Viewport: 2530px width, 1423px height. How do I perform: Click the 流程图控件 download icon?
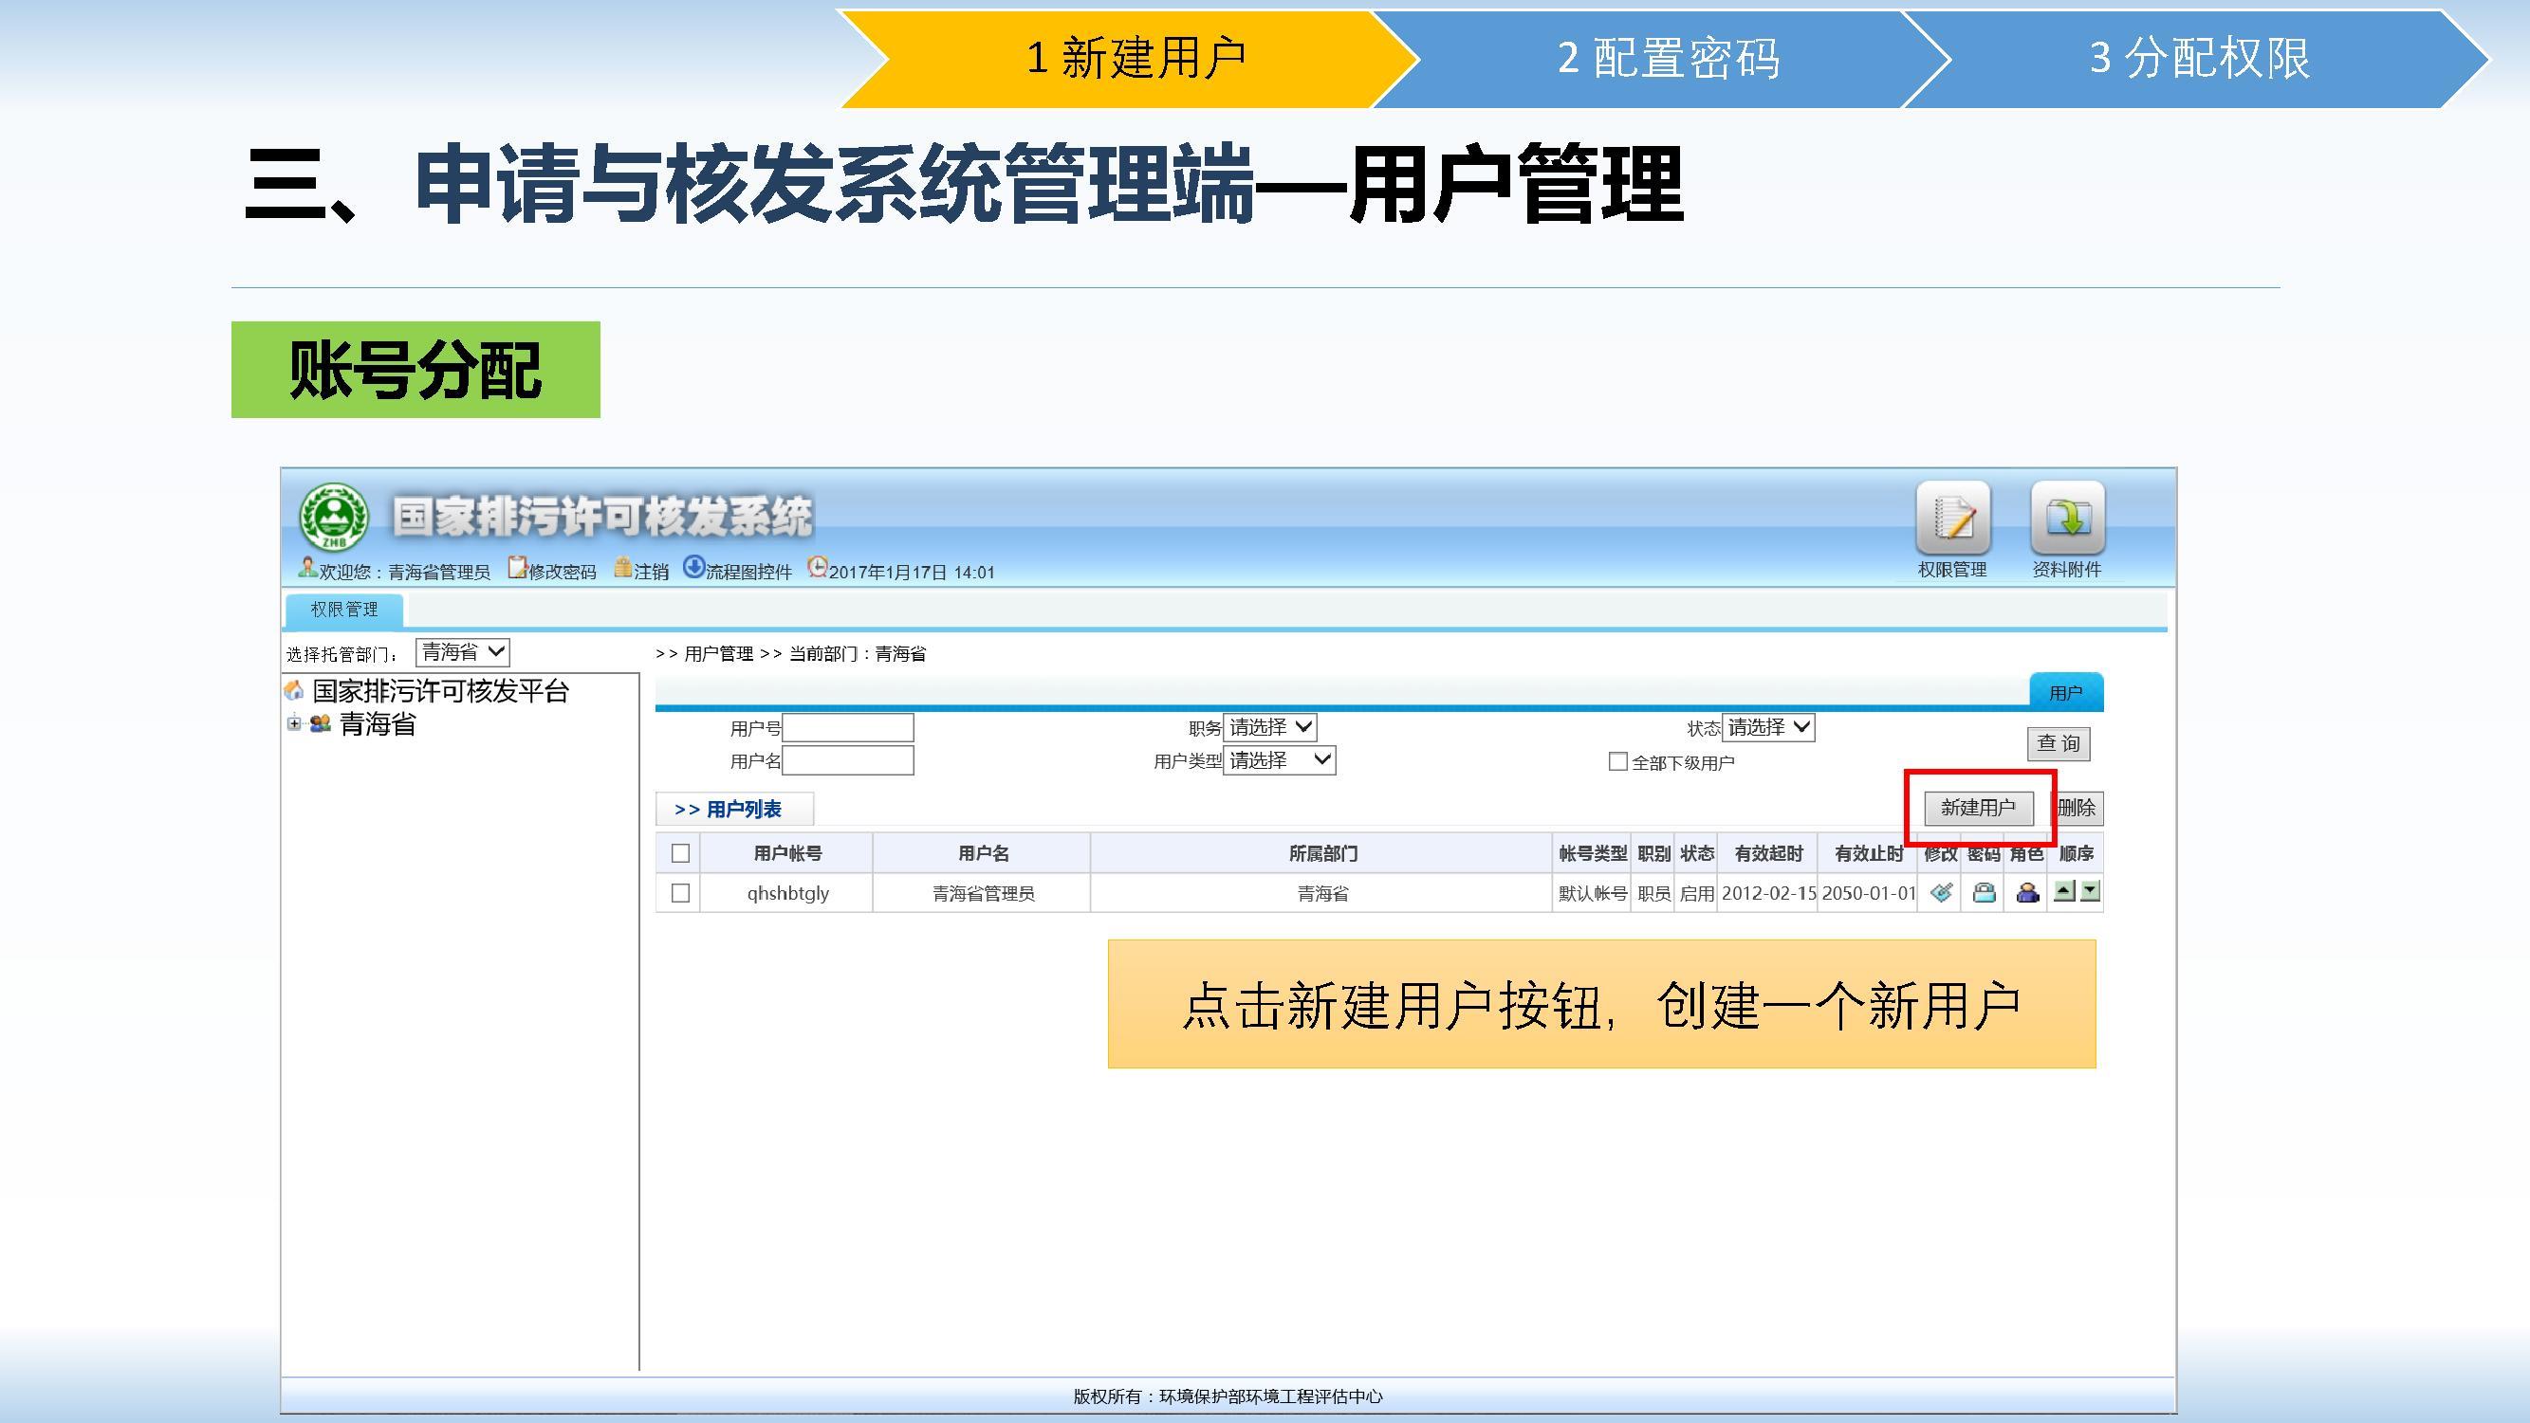point(694,567)
